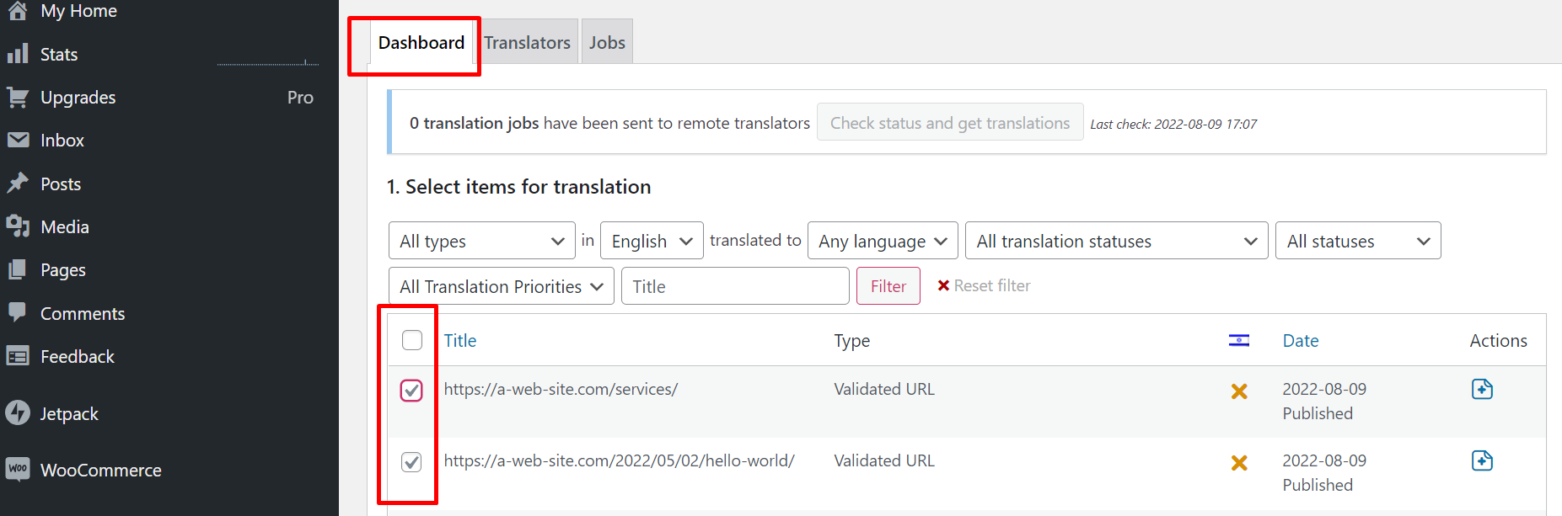The height and width of the screenshot is (516, 1562).
Task: Click the Last check timestamp text
Action: [1173, 124]
